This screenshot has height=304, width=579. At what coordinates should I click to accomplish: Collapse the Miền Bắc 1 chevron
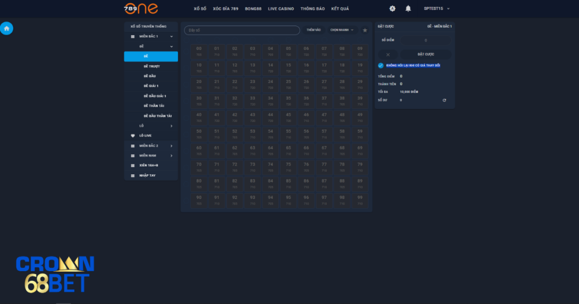pyautogui.click(x=171, y=37)
